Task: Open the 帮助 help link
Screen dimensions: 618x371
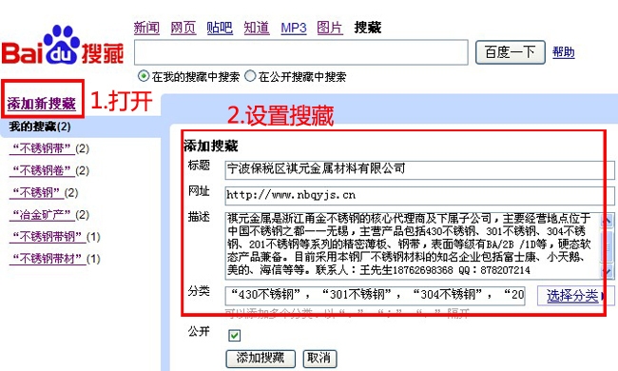Action: [564, 52]
